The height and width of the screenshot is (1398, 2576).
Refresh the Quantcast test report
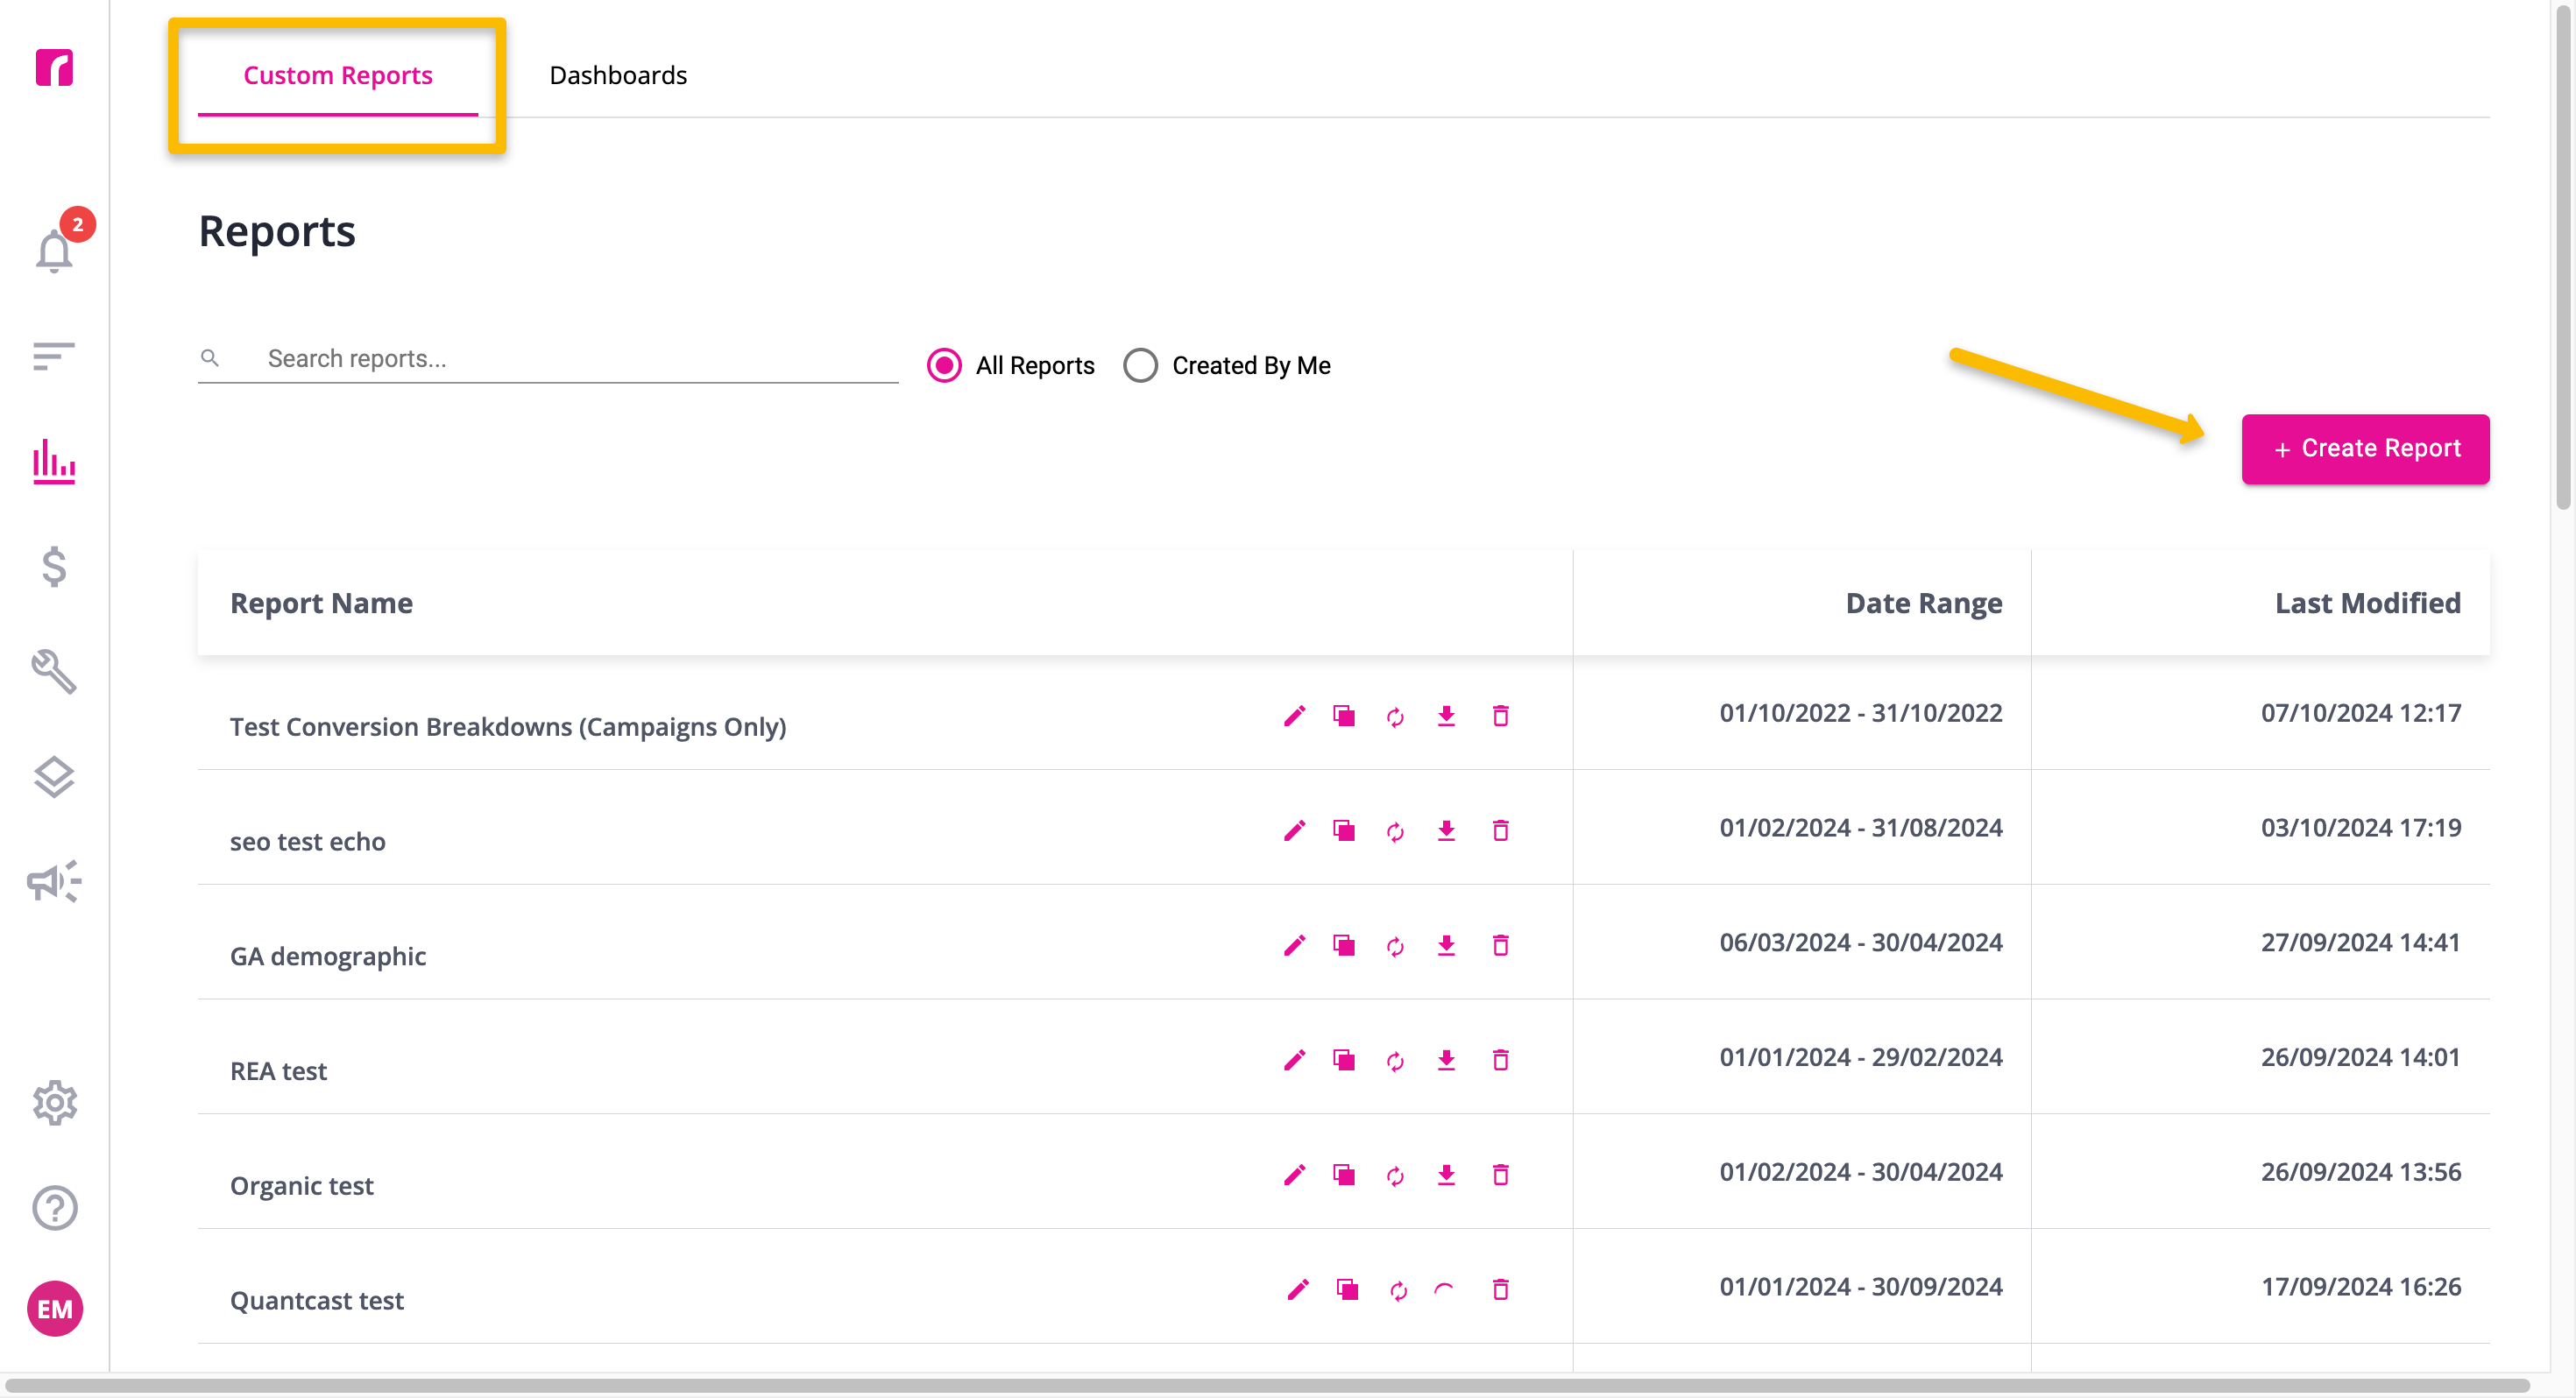click(x=1398, y=1291)
